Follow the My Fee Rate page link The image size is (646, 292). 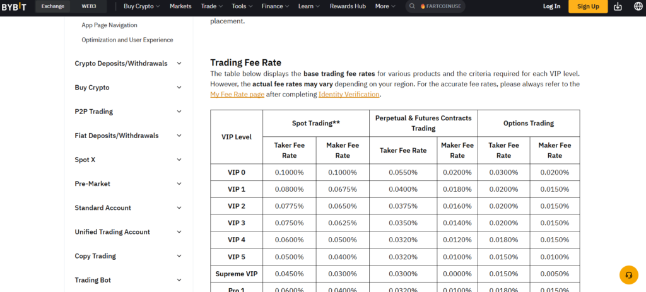tap(237, 94)
